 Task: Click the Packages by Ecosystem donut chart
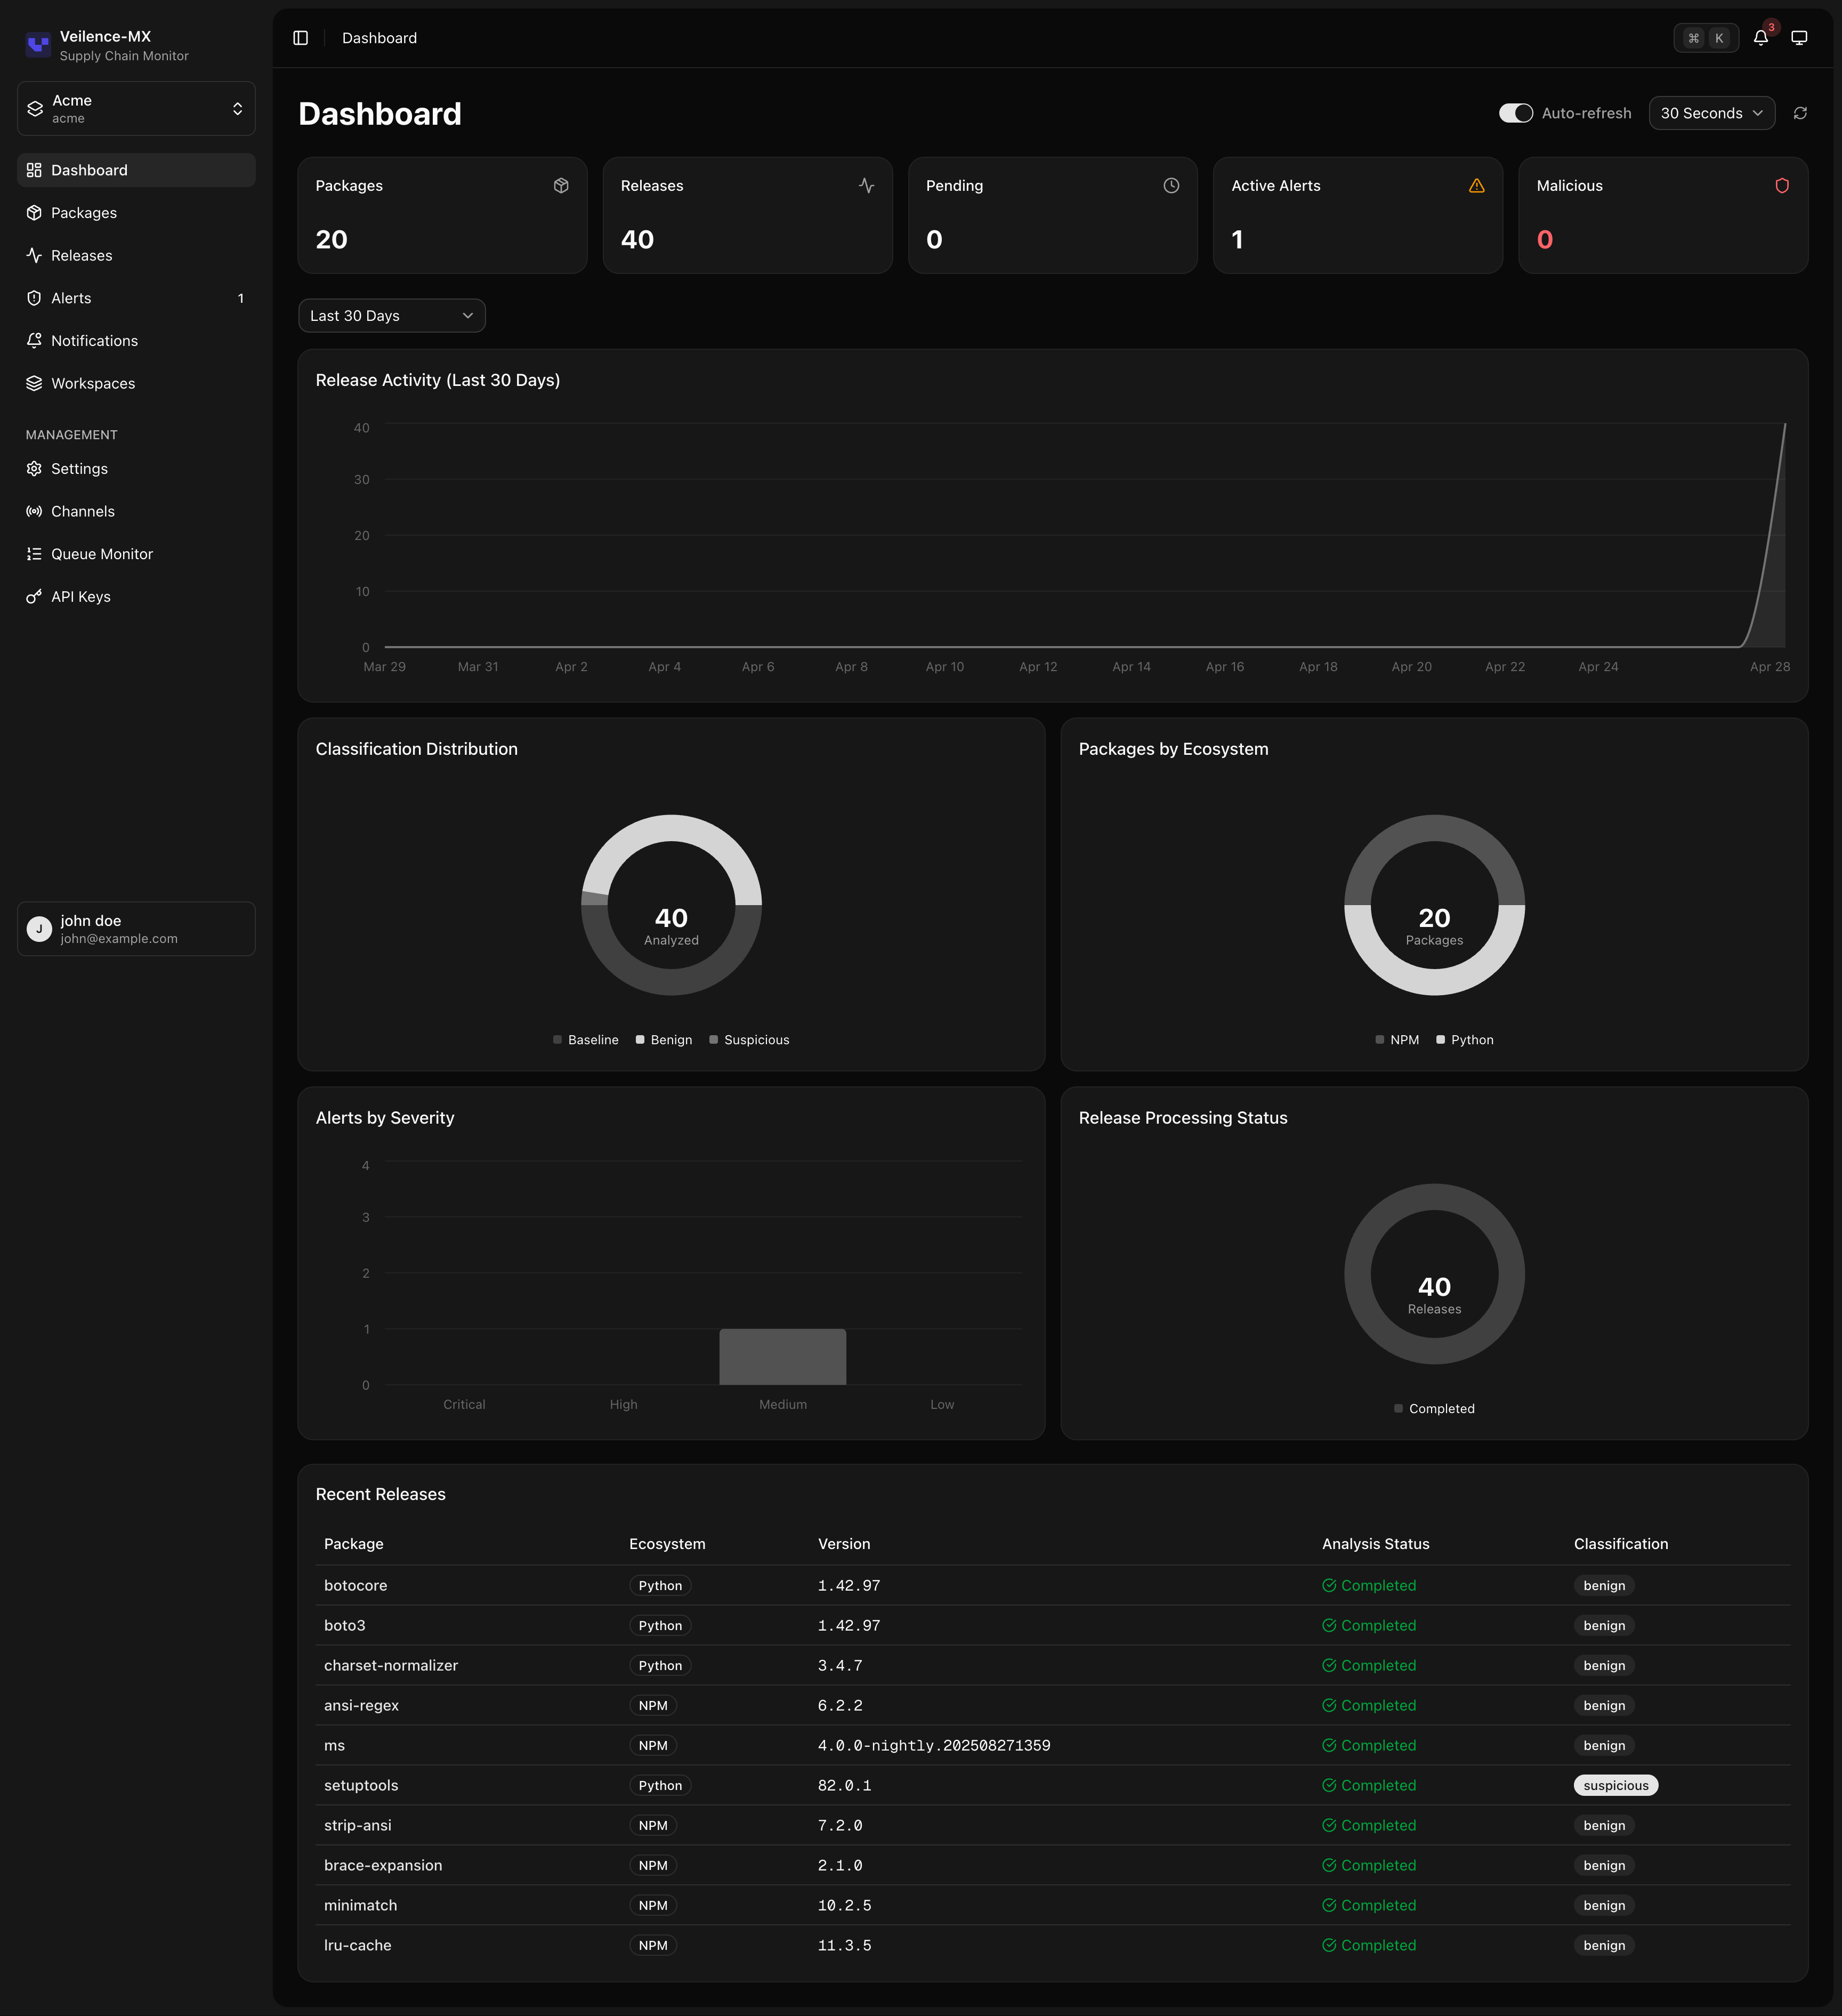point(1435,905)
